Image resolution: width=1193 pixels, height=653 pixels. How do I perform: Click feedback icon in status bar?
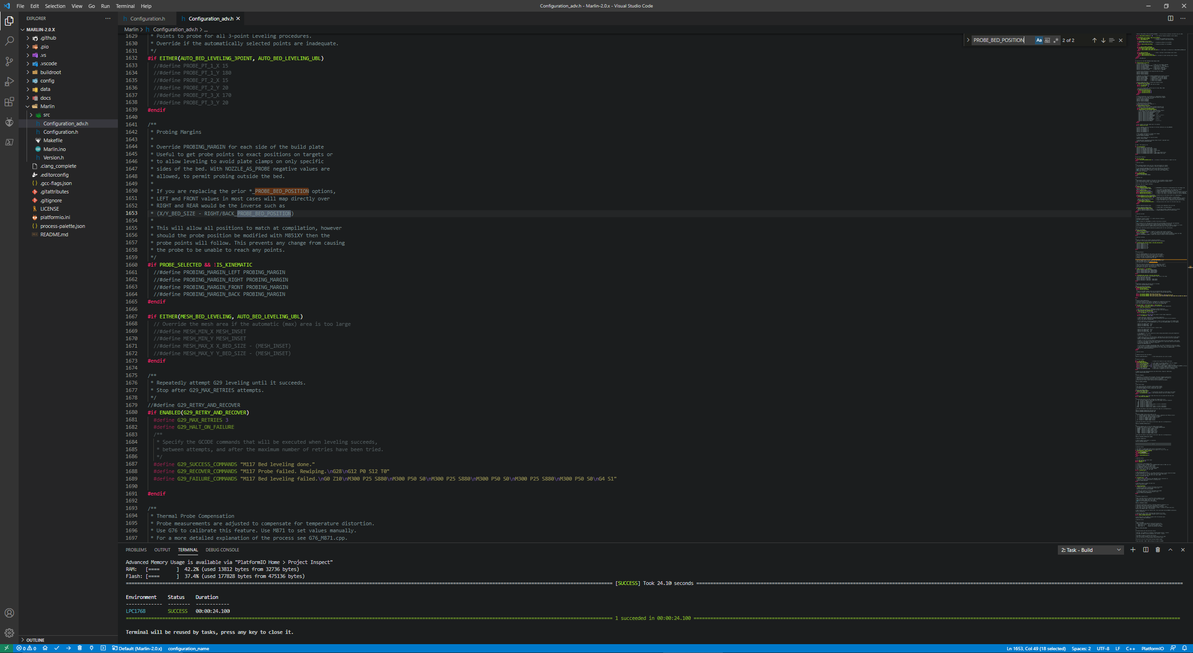pyautogui.click(x=1173, y=648)
